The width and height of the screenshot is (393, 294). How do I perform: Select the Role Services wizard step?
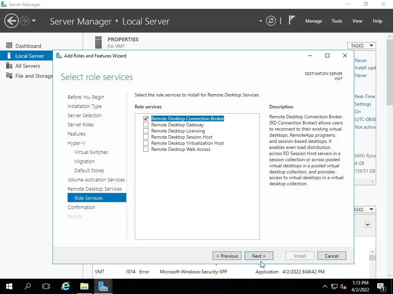click(97, 198)
